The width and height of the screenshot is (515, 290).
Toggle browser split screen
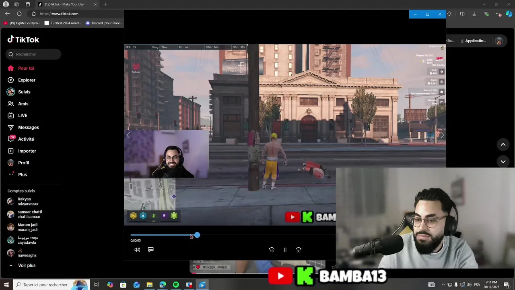(x=462, y=14)
